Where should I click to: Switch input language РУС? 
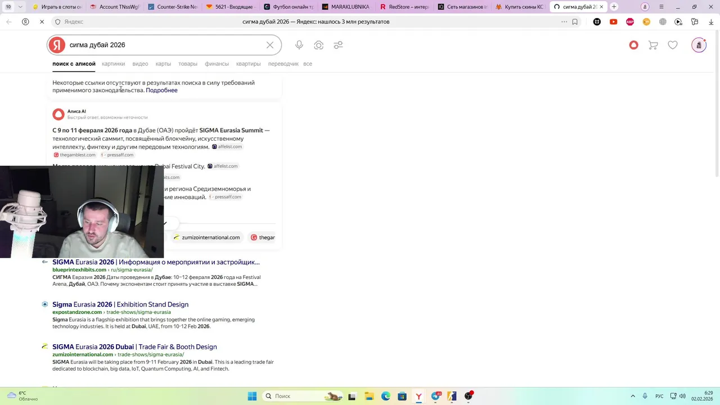(x=659, y=396)
